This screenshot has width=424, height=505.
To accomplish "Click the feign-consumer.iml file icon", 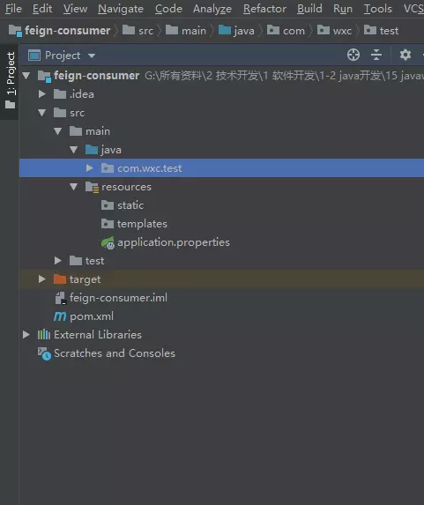I will click(60, 298).
